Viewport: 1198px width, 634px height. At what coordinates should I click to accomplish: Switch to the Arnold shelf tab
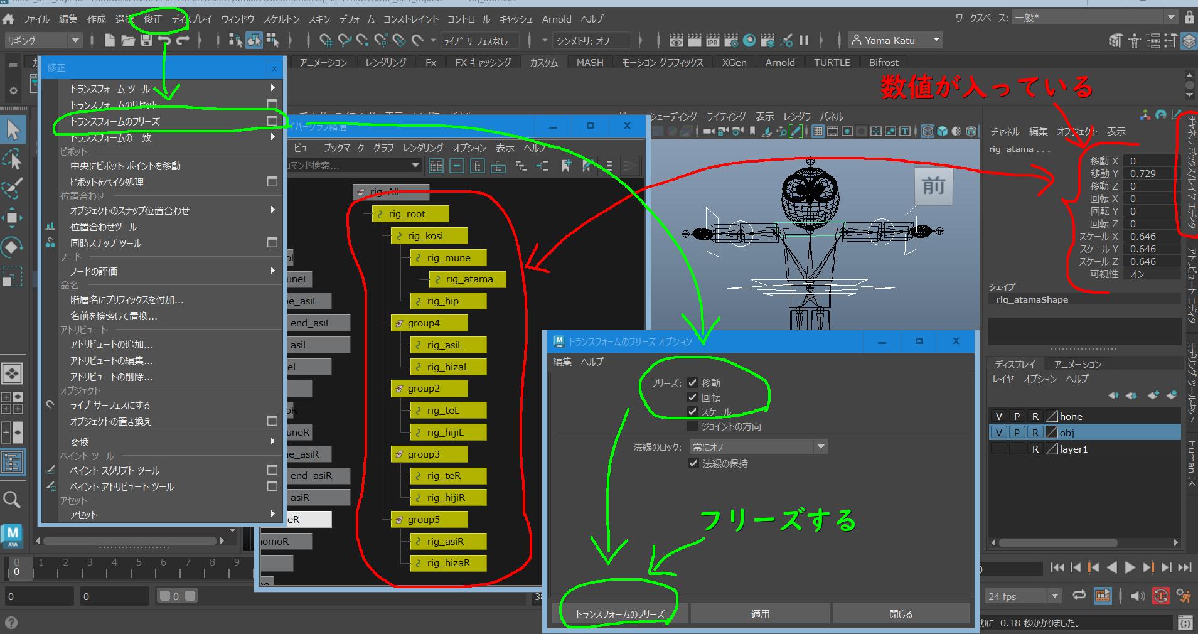(780, 62)
